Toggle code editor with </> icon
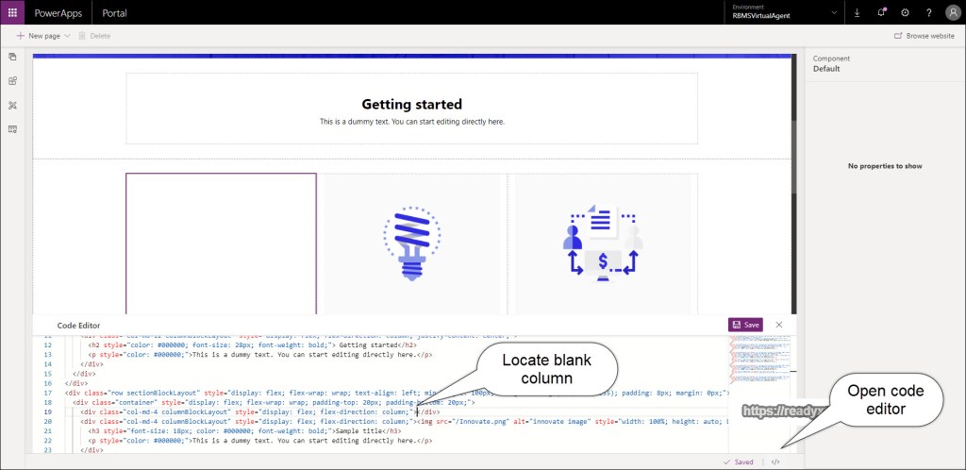Image resolution: width=966 pixels, height=470 pixels. [775, 462]
